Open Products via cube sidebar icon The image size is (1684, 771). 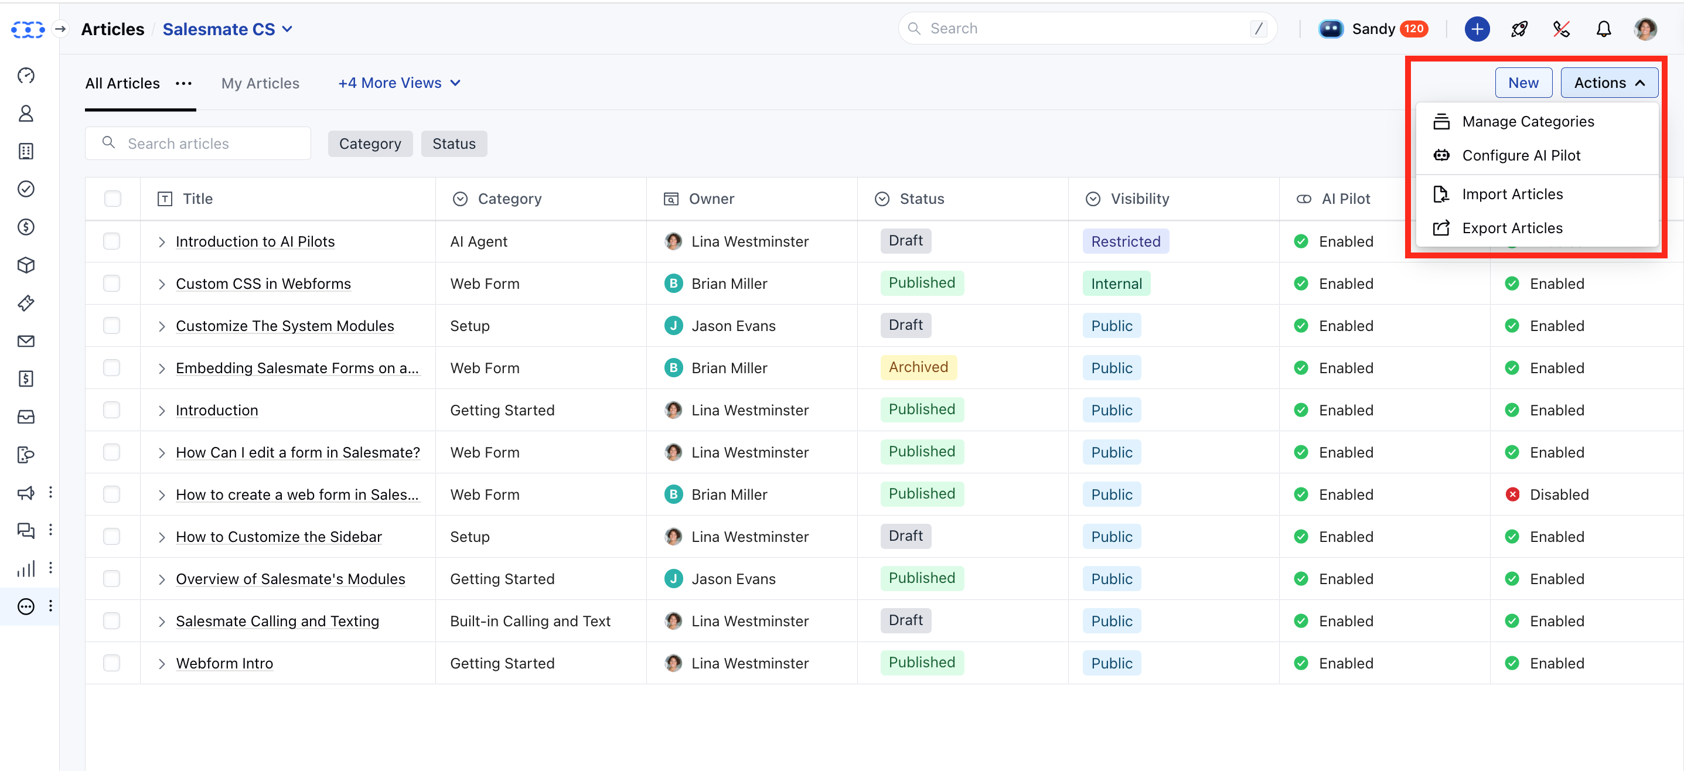pyautogui.click(x=26, y=265)
